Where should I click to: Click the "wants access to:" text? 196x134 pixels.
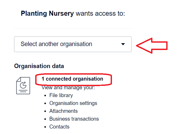[x=100, y=13]
